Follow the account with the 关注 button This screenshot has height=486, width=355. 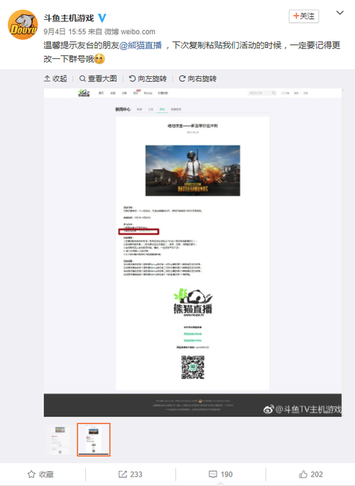click(x=304, y=16)
